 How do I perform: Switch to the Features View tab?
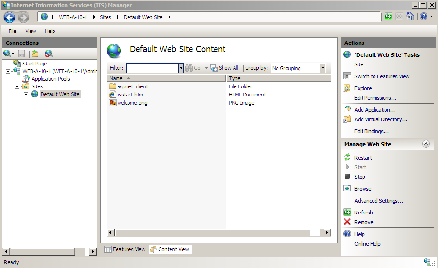coord(125,249)
